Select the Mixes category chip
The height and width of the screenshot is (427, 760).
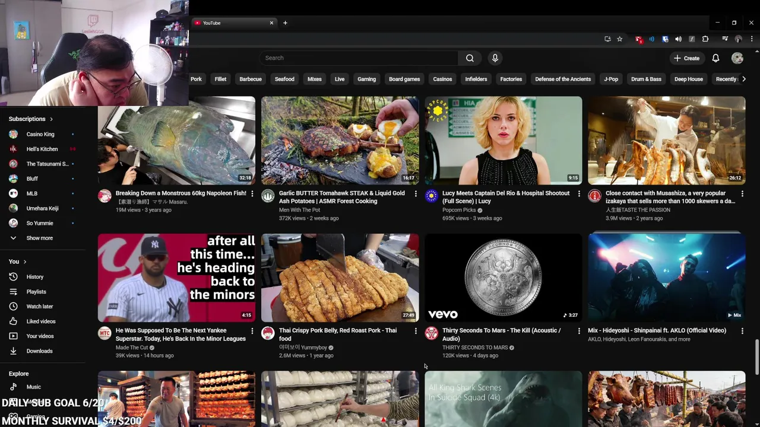coord(315,79)
